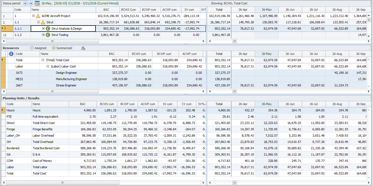Select the Total Burdened Cost row
Screen dimensions: 373x186
pos(103,148)
